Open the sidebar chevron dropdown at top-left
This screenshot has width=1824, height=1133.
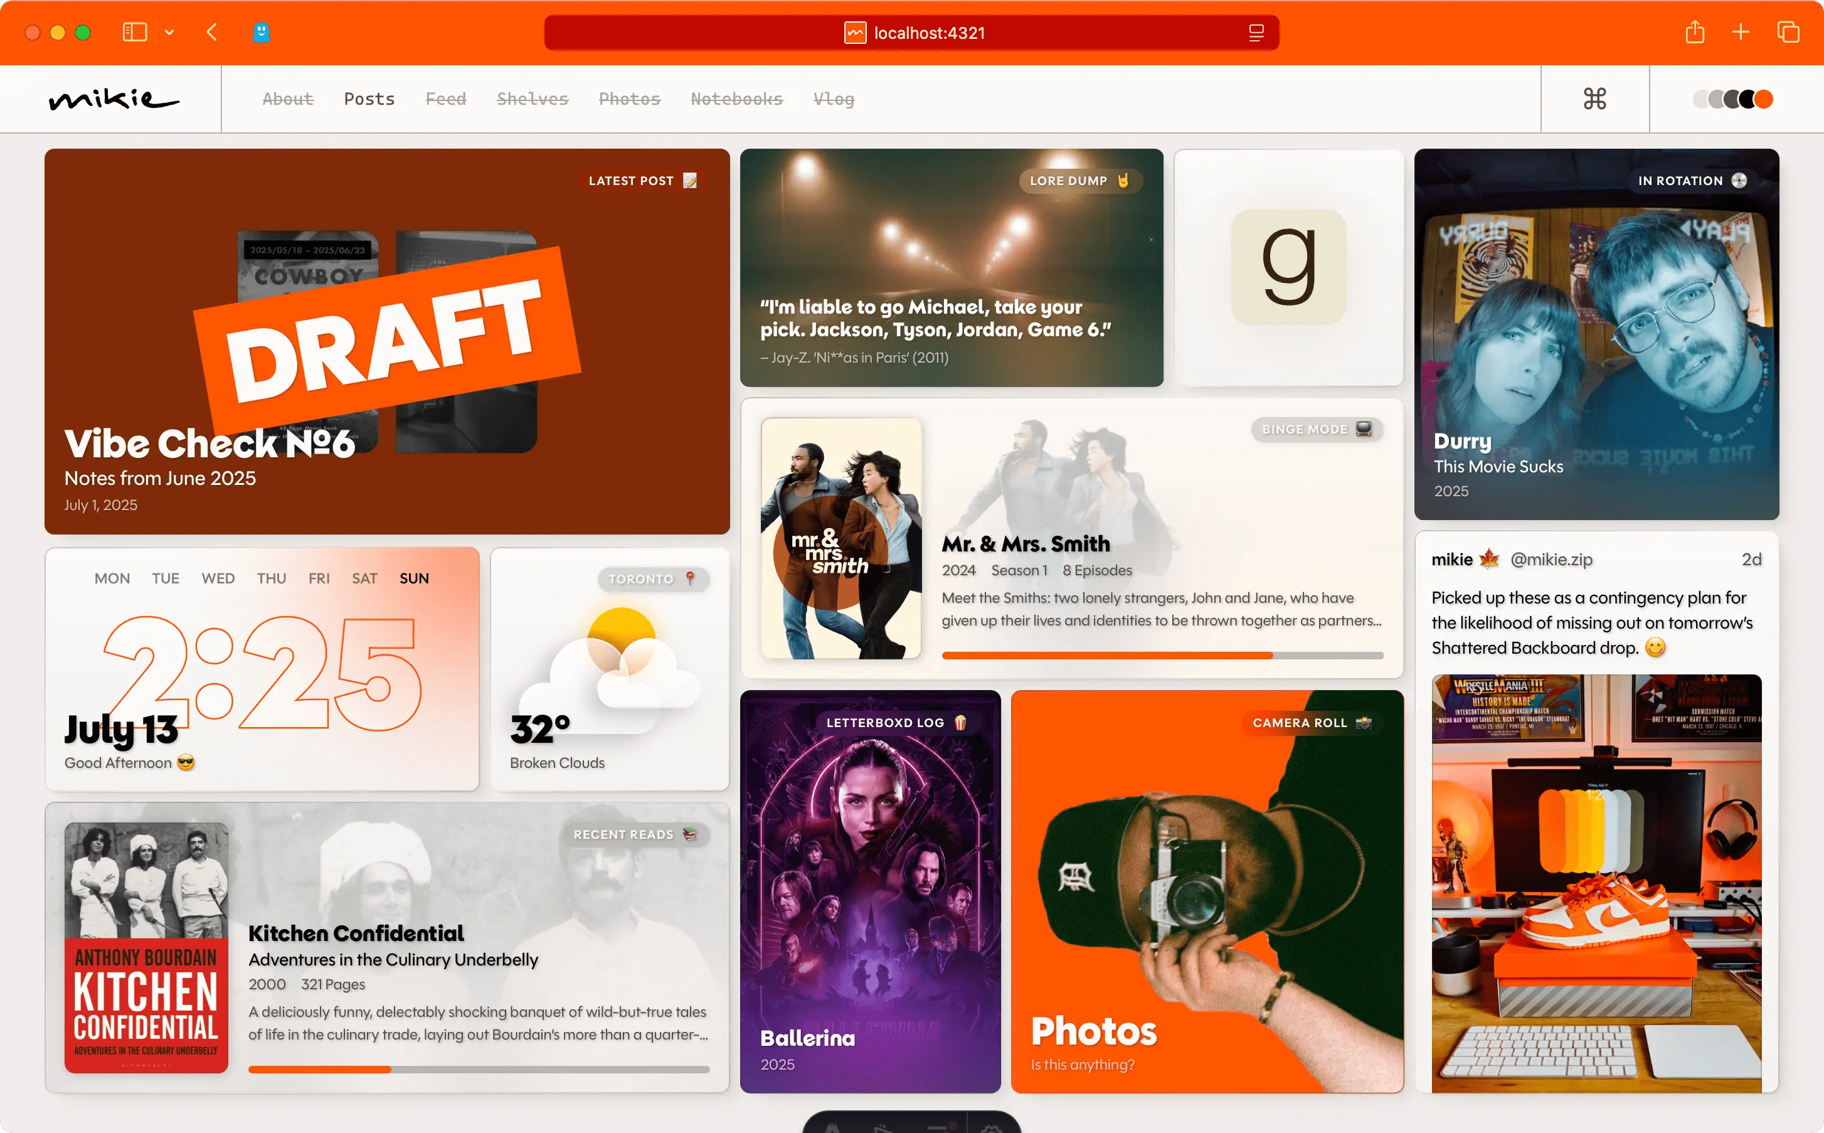click(x=169, y=32)
